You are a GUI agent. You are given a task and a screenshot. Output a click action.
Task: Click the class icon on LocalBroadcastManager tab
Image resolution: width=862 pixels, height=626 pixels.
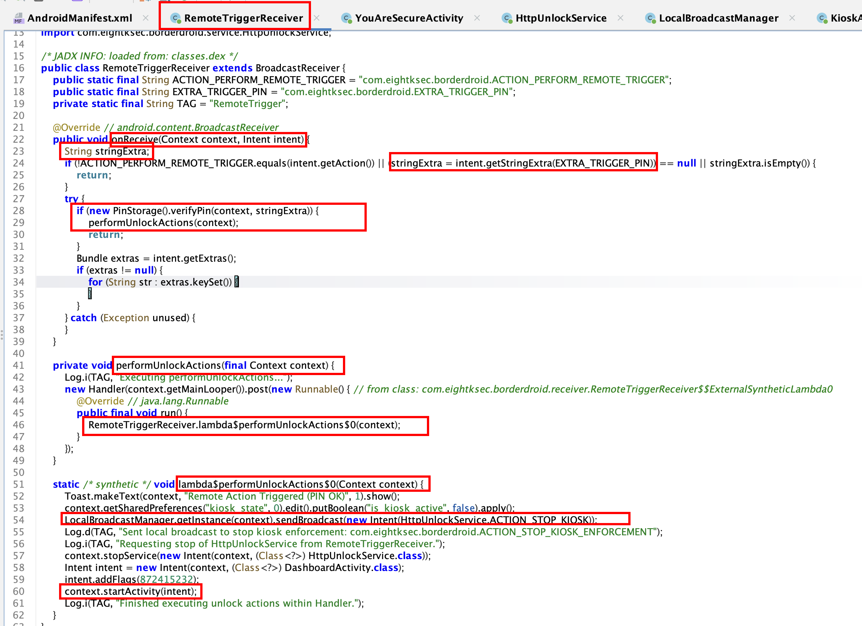650,18
